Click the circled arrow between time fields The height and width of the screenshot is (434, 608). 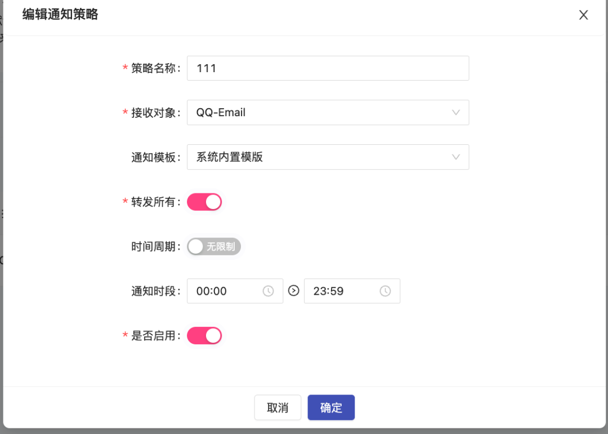(293, 290)
